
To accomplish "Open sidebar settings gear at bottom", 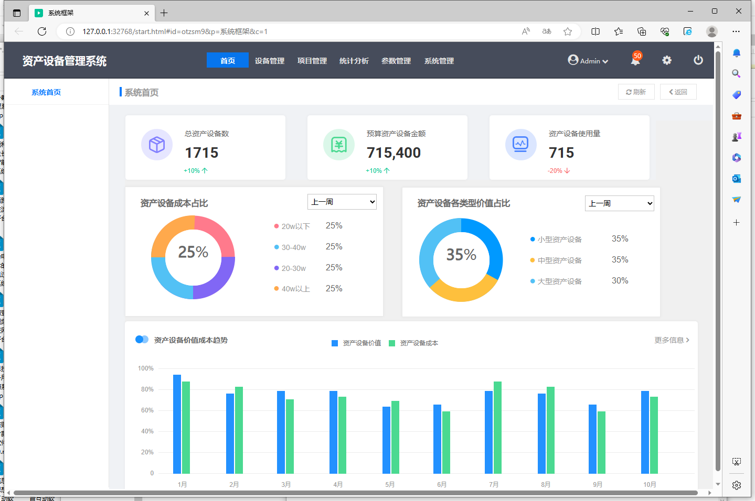I will point(737,485).
